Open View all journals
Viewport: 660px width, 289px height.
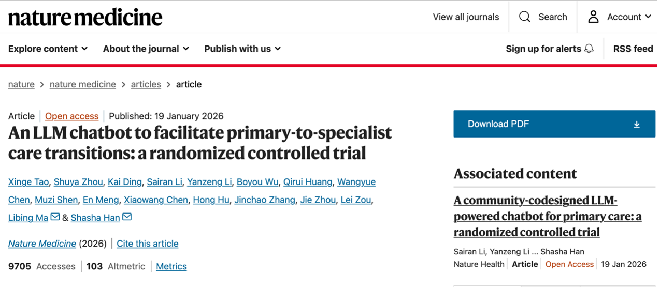[466, 17]
